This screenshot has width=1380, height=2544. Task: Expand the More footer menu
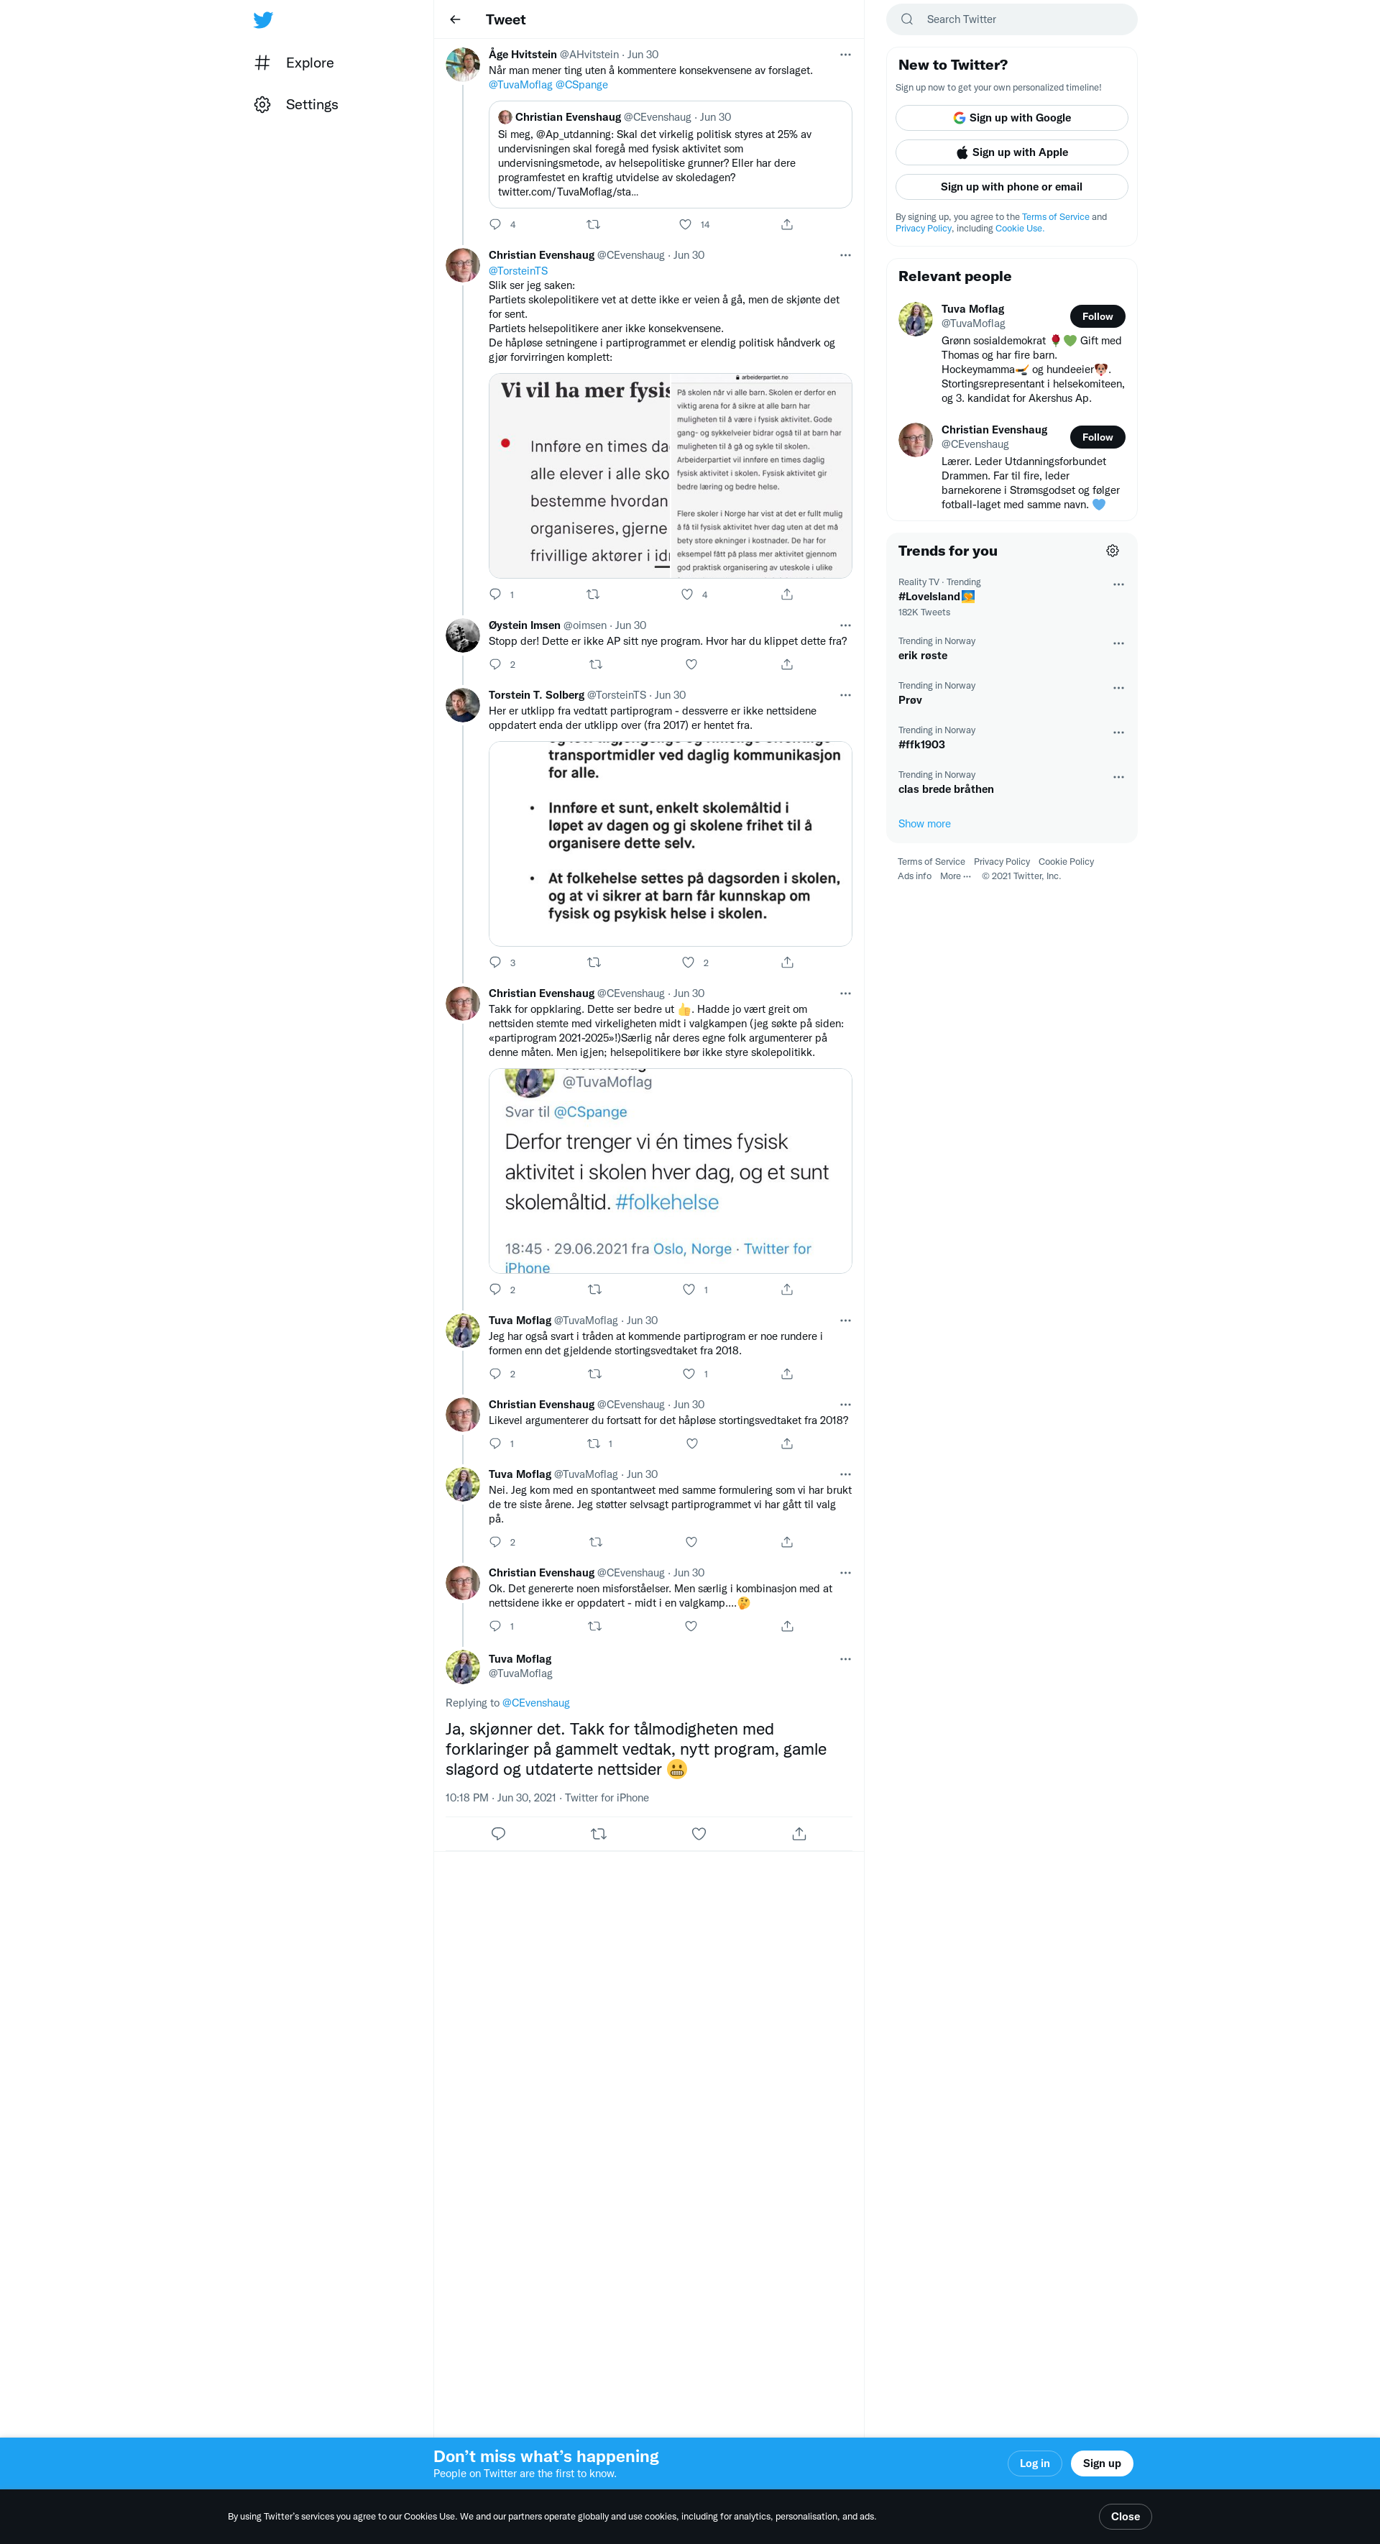[955, 876]
